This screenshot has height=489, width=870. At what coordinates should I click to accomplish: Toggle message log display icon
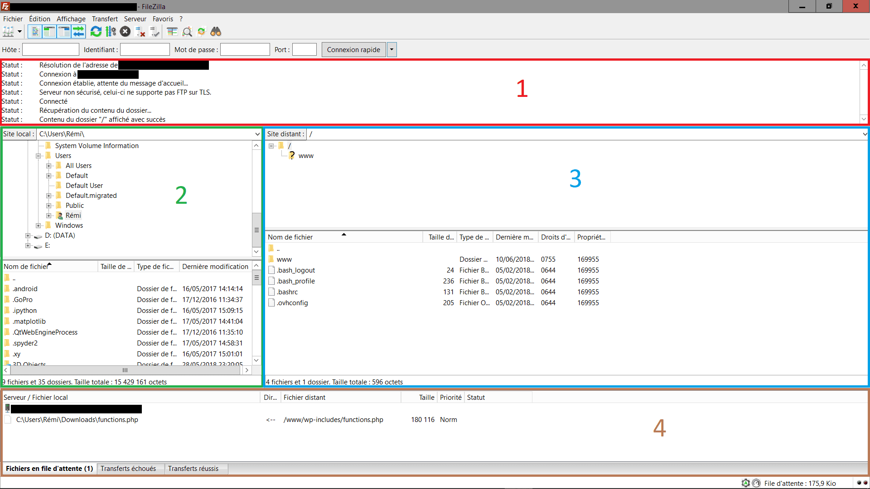tap(35, 32)
